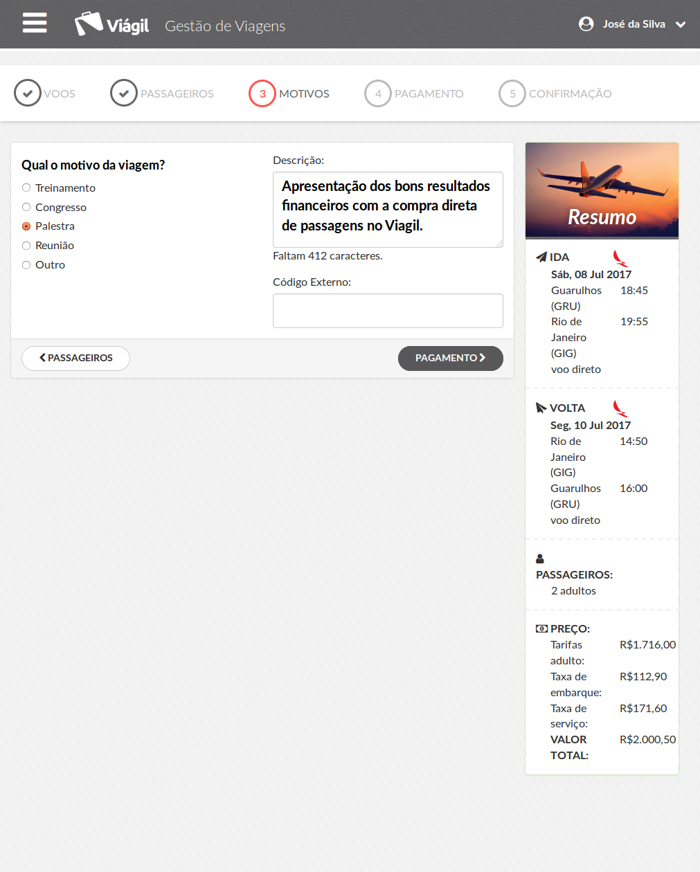The image size is (700, 872).
Task: Click the airline logo next to IDA
Action: 620,259
